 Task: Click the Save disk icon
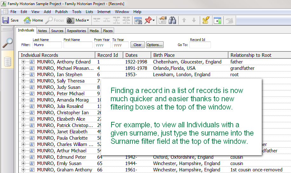[6, 20]
